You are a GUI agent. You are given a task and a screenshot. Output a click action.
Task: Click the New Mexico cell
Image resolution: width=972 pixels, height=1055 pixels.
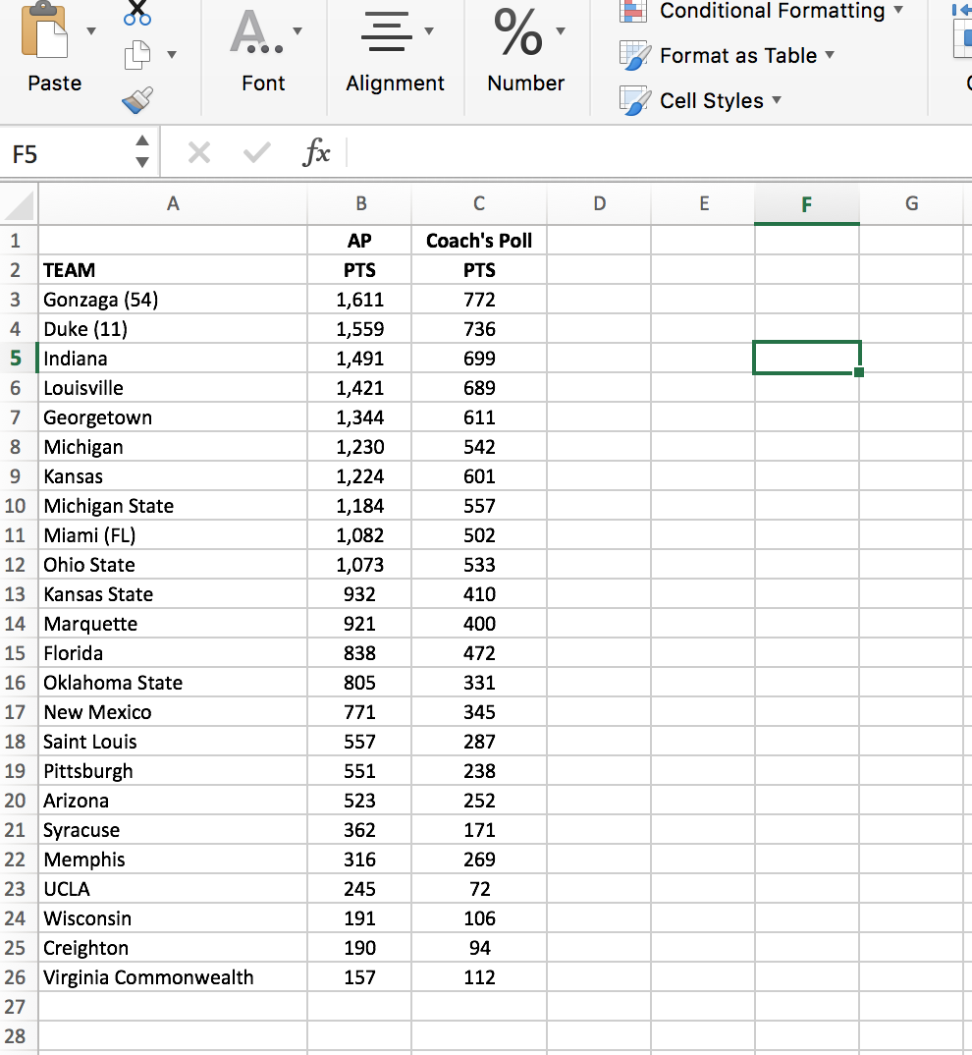173,712
